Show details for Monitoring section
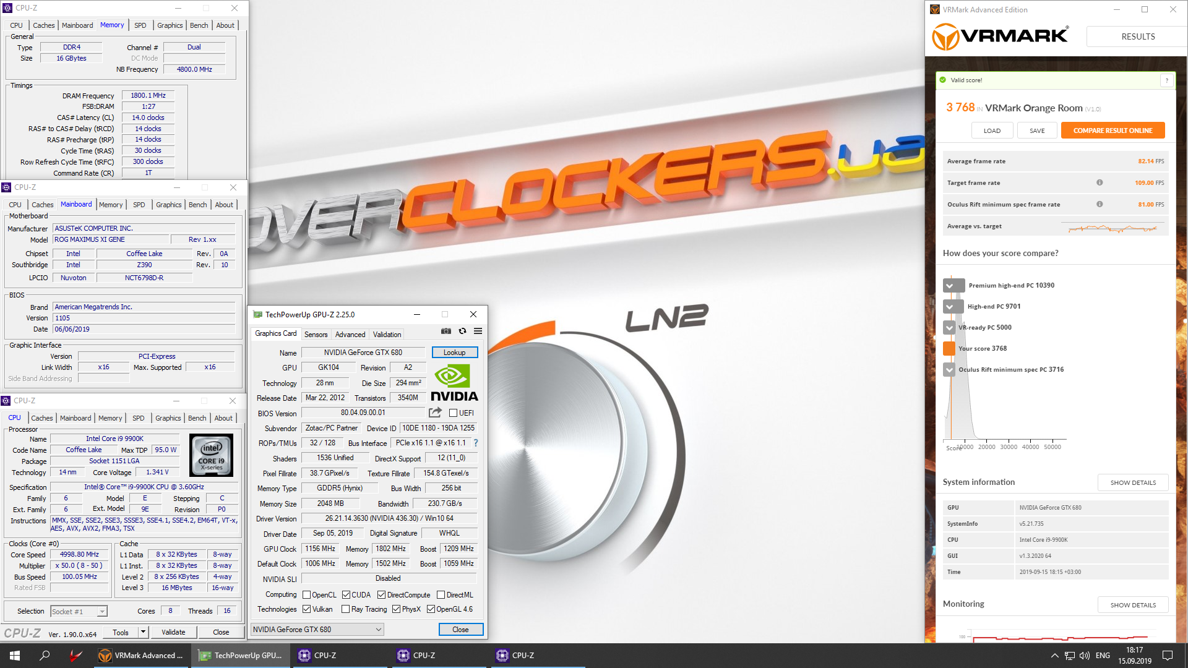 pyautogui.click(x=1133, y=605)
